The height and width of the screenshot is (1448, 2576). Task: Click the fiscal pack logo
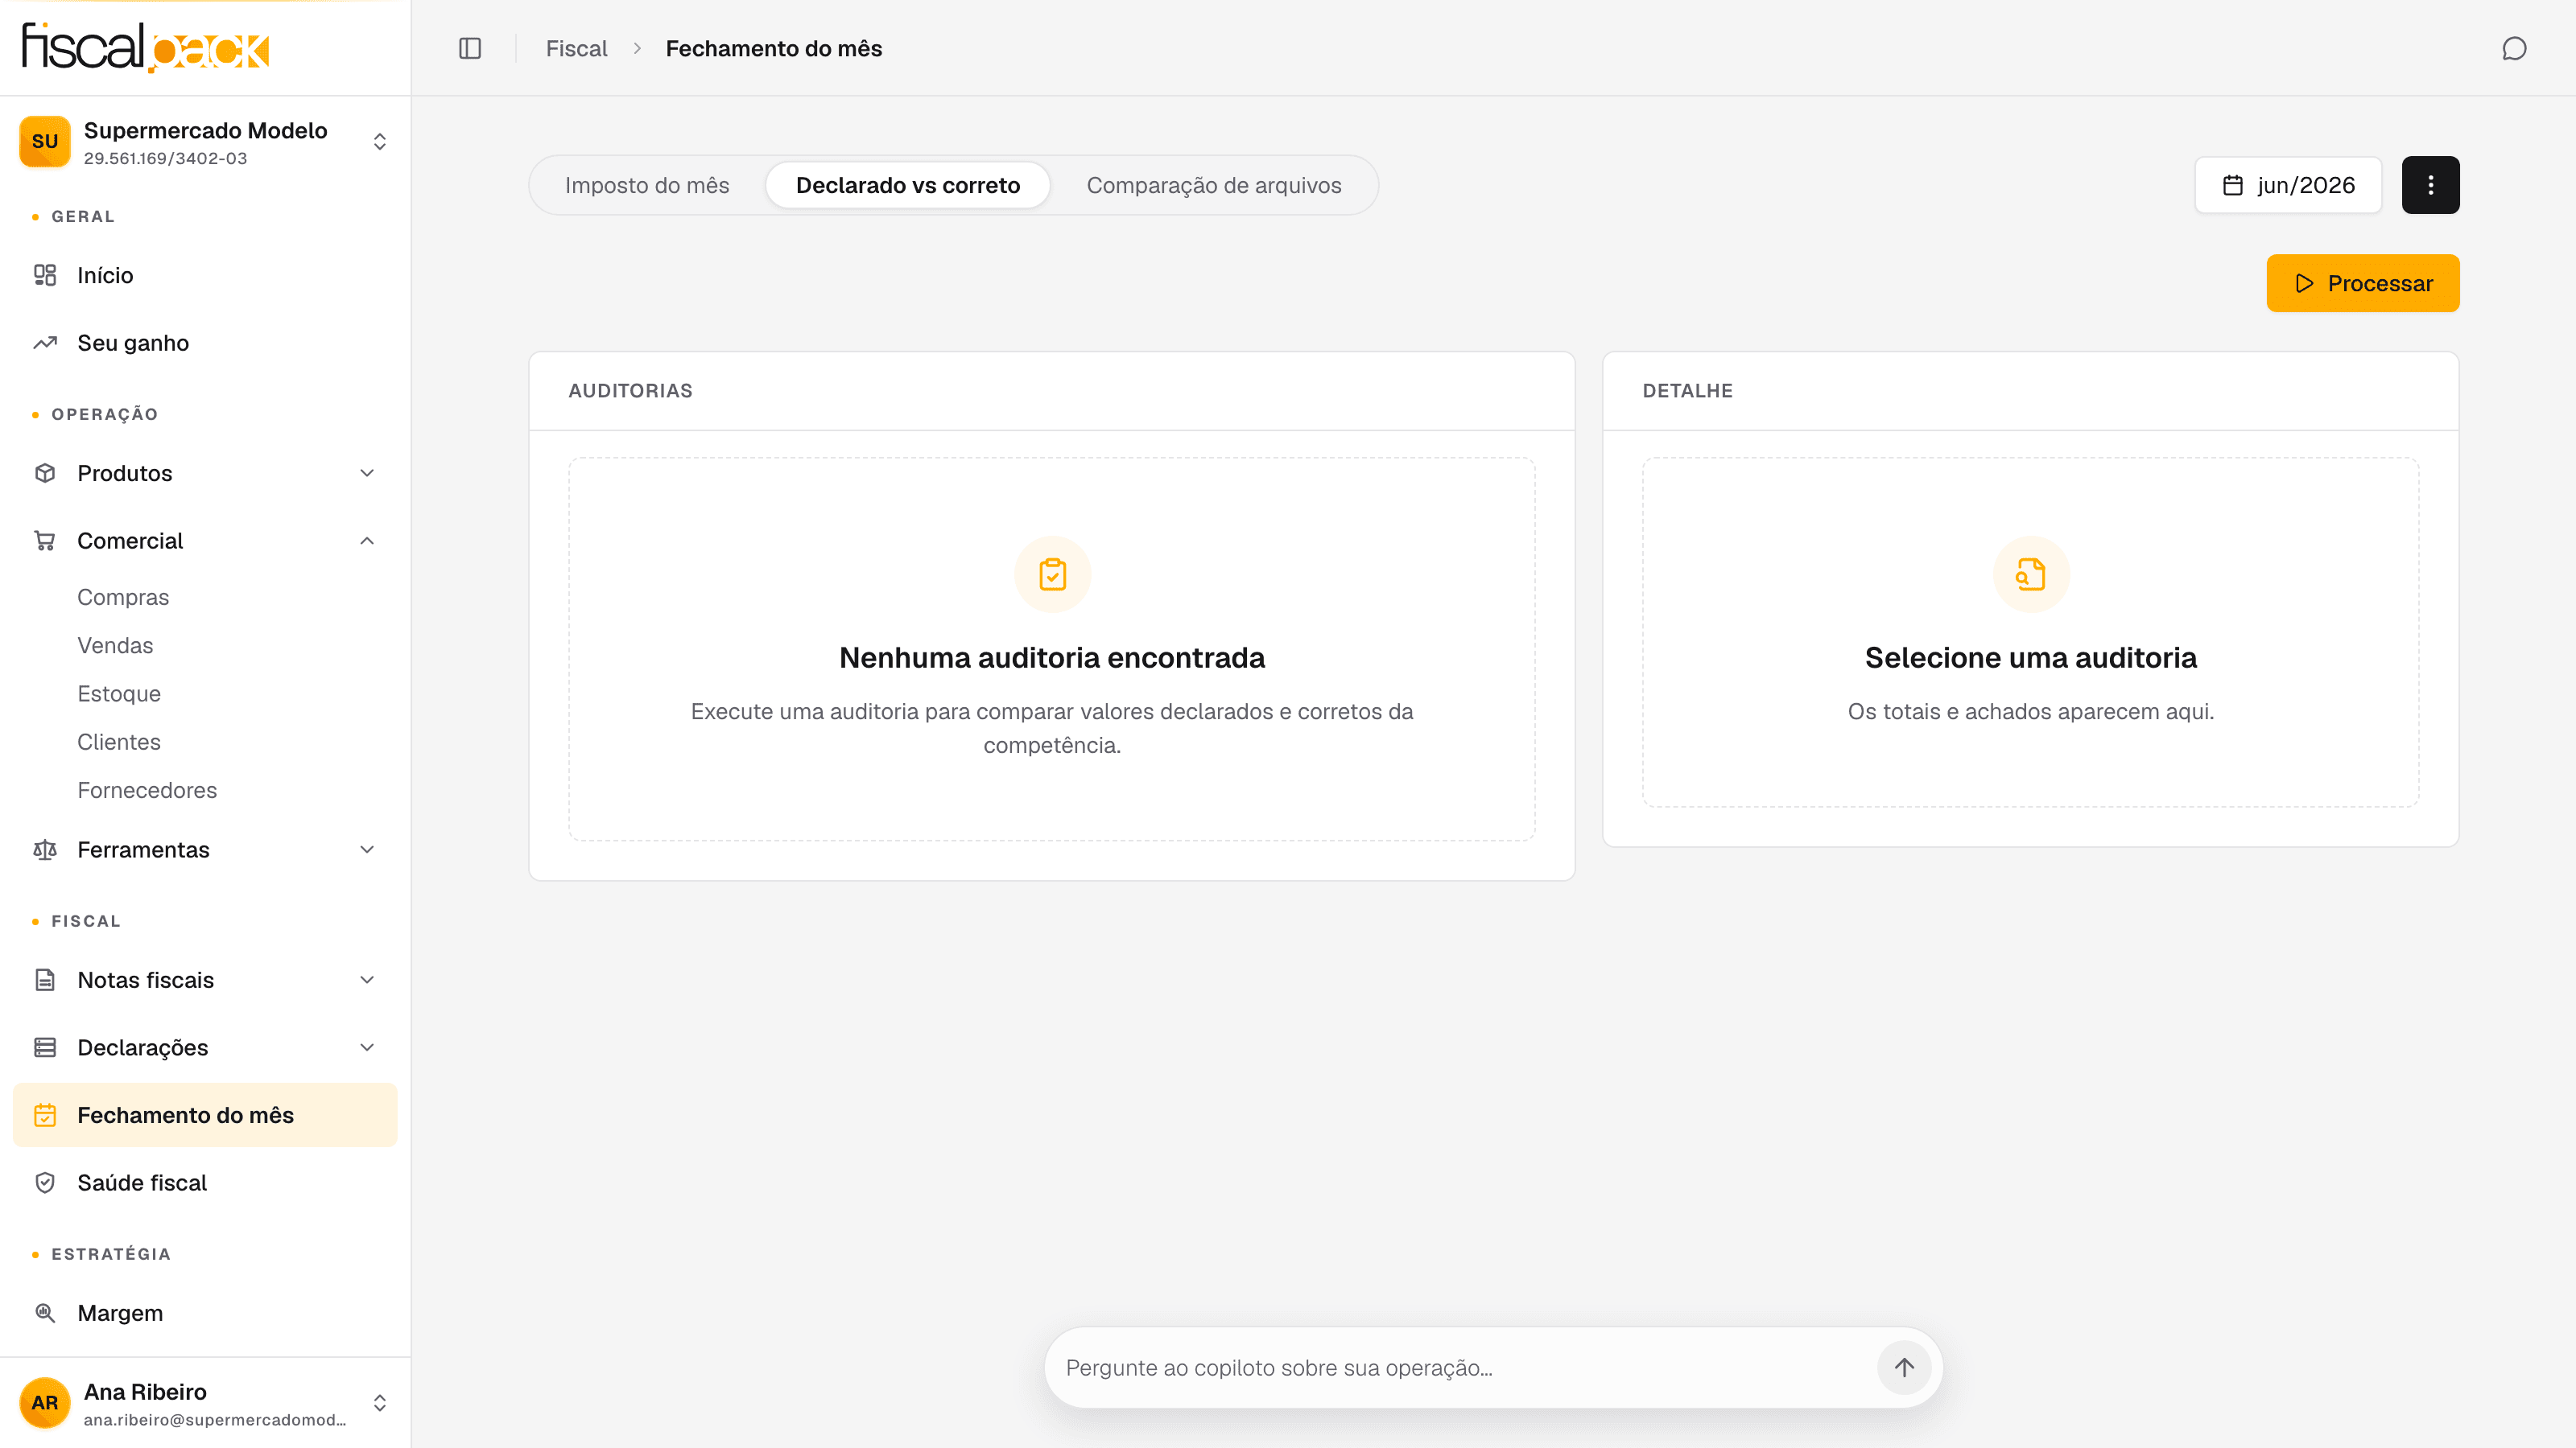point(146,47)
